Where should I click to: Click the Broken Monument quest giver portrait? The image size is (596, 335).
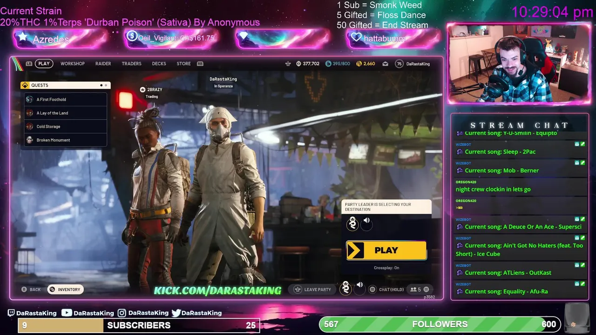point(29,140)
